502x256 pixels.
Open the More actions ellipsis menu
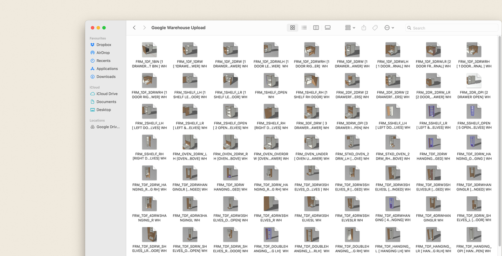tap(389, 28)
